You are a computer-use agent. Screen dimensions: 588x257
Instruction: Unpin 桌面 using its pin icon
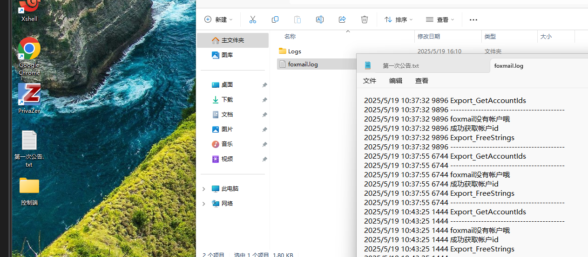click(x=264, y=85)
